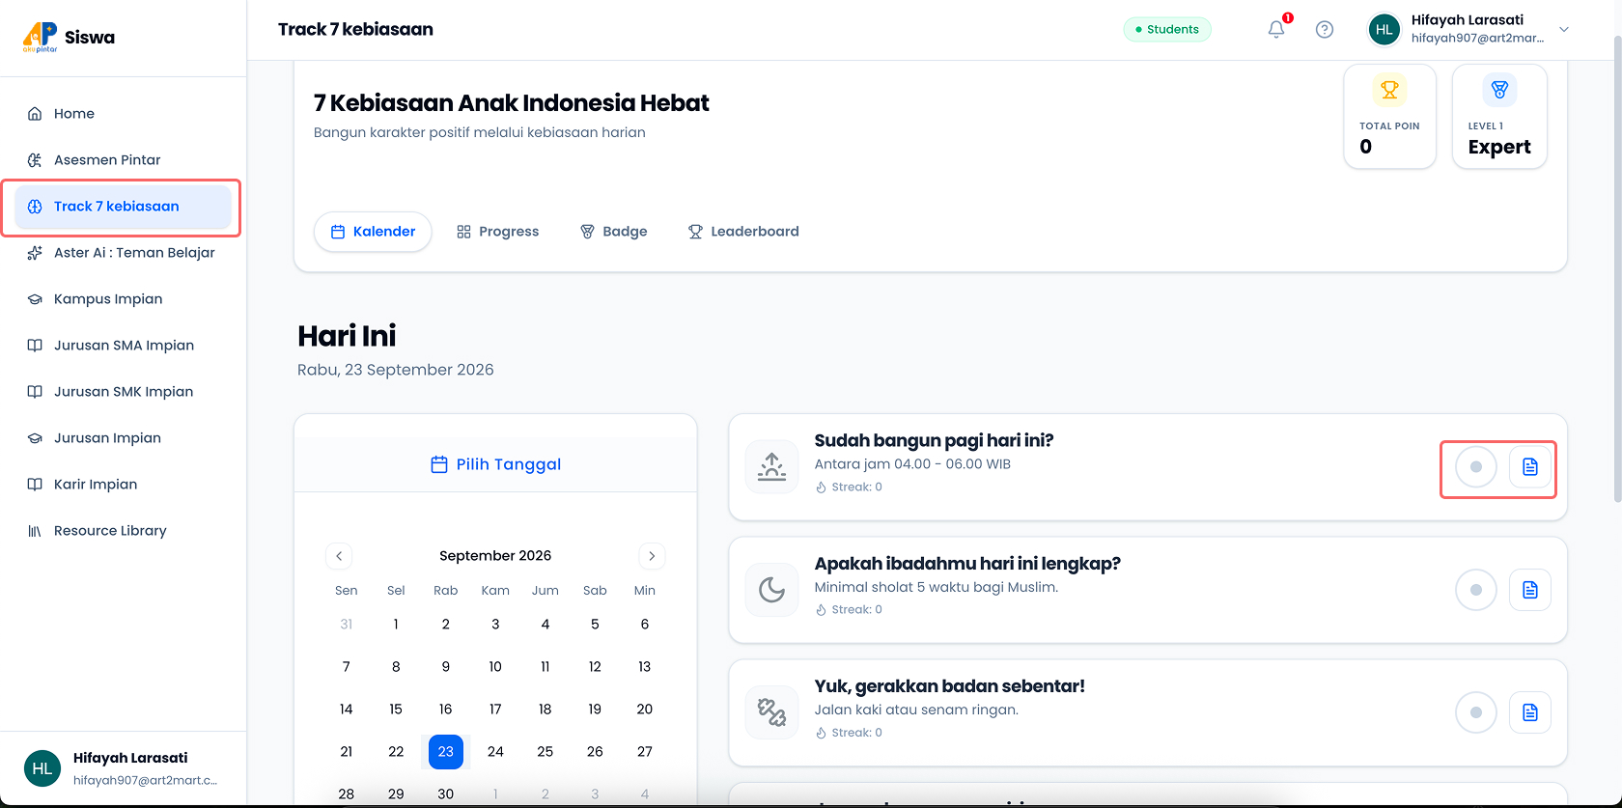Screen dimensions: 1622x808
Task: Open Track 7 kebiasaan in sidebar
Action: tap(123, 207)
